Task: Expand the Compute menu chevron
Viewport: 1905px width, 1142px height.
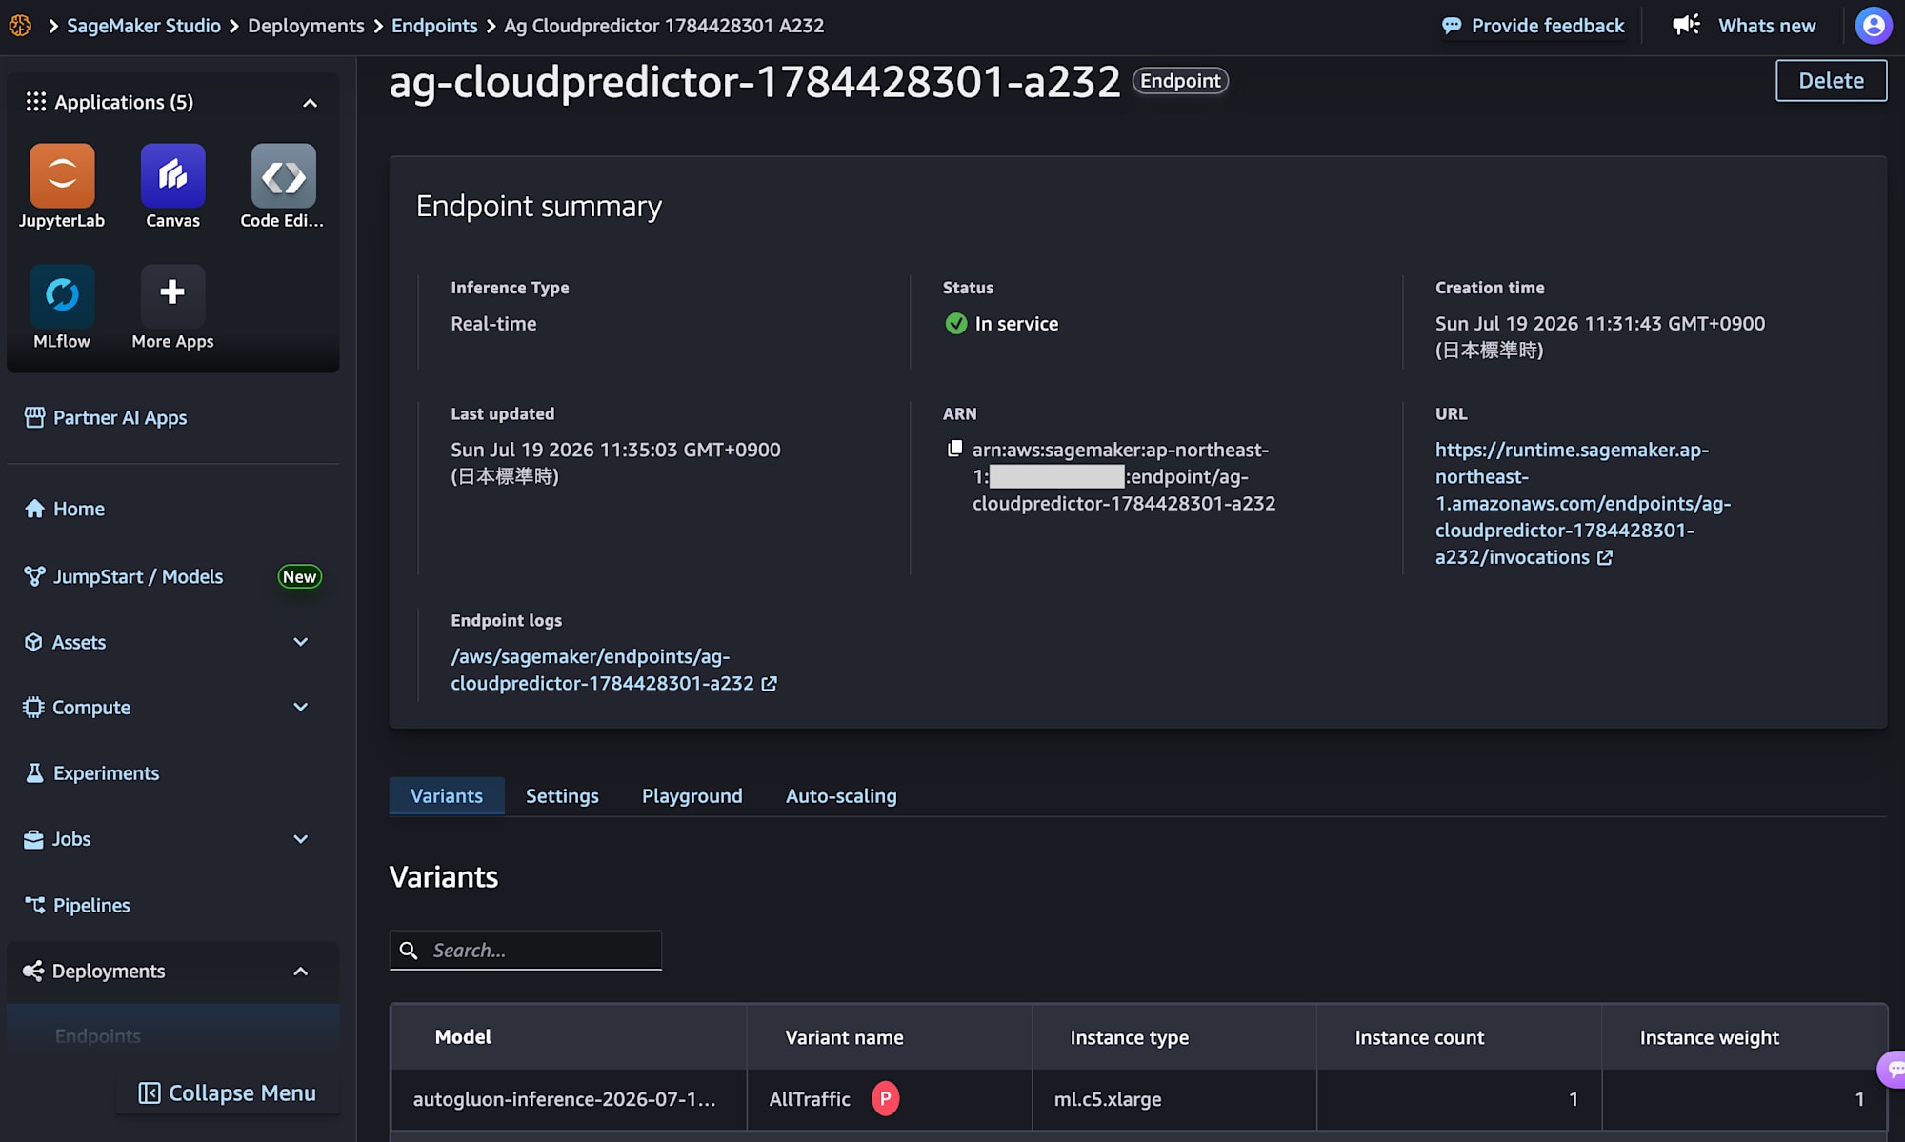Action: pos(300,707)
